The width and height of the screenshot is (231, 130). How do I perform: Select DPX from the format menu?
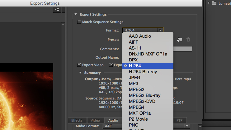click(148, 60)
